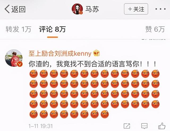This screenshot has height=131, width=170.
Task: Like the comment with thumbs-up icon
Action: pos(162,126)
